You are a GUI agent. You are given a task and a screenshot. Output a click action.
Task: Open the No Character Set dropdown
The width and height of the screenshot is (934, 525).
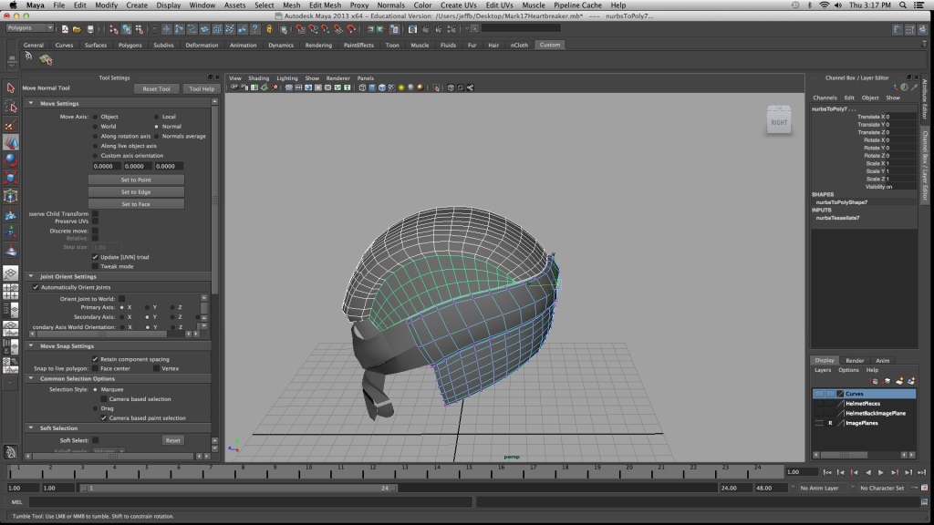pos(883,489)
